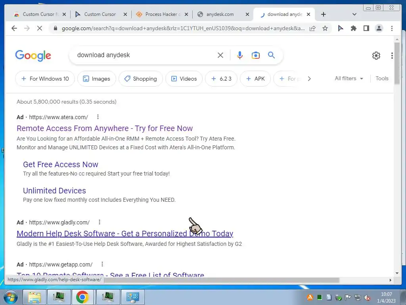Image resolution: width=406 pixels, height=305 pixels.
Task: Open the Extensions puzzle icon
Action: (x=353, y=28)
